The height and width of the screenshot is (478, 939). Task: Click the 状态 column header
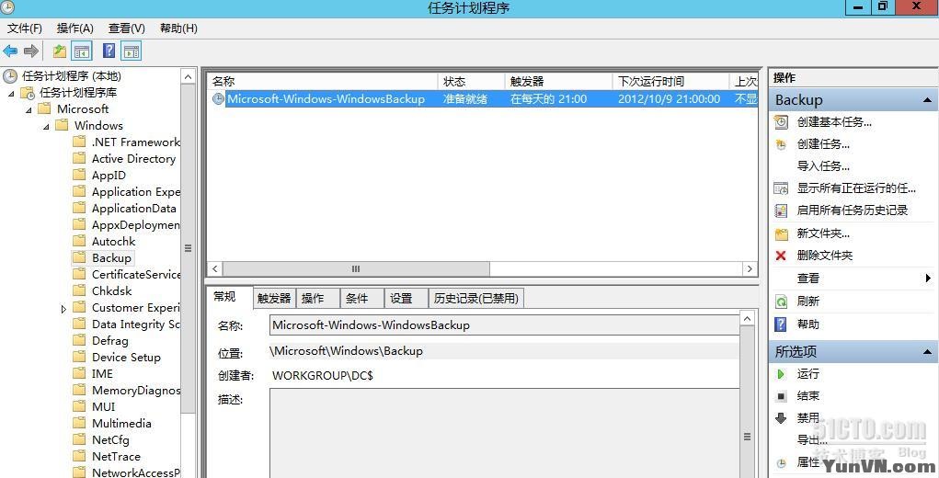click(471, 82)
